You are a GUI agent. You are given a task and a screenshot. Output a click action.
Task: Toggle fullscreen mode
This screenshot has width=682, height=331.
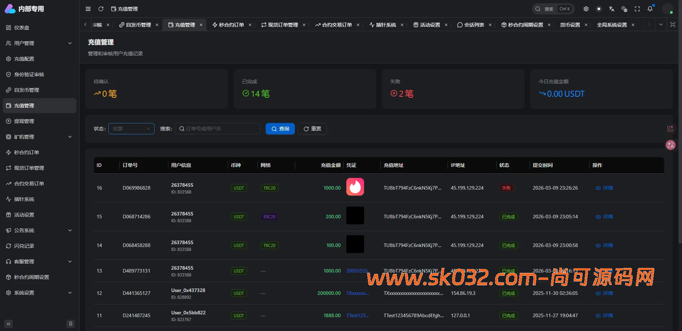point(637,9)
